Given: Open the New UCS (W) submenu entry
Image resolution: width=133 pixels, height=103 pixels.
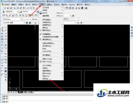Looking at the screenshot, I should 51,59.
